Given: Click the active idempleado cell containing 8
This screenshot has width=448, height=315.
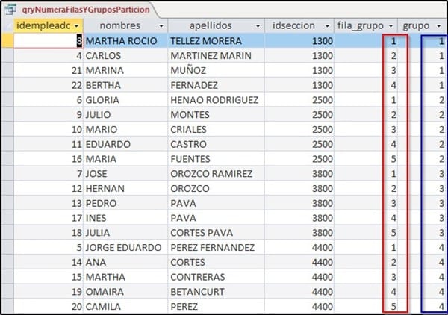Looking at the screenshot, I should coord(46,41).
